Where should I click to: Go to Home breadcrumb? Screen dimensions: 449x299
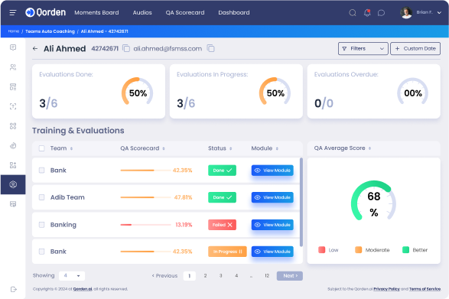(x=14, y=31)
